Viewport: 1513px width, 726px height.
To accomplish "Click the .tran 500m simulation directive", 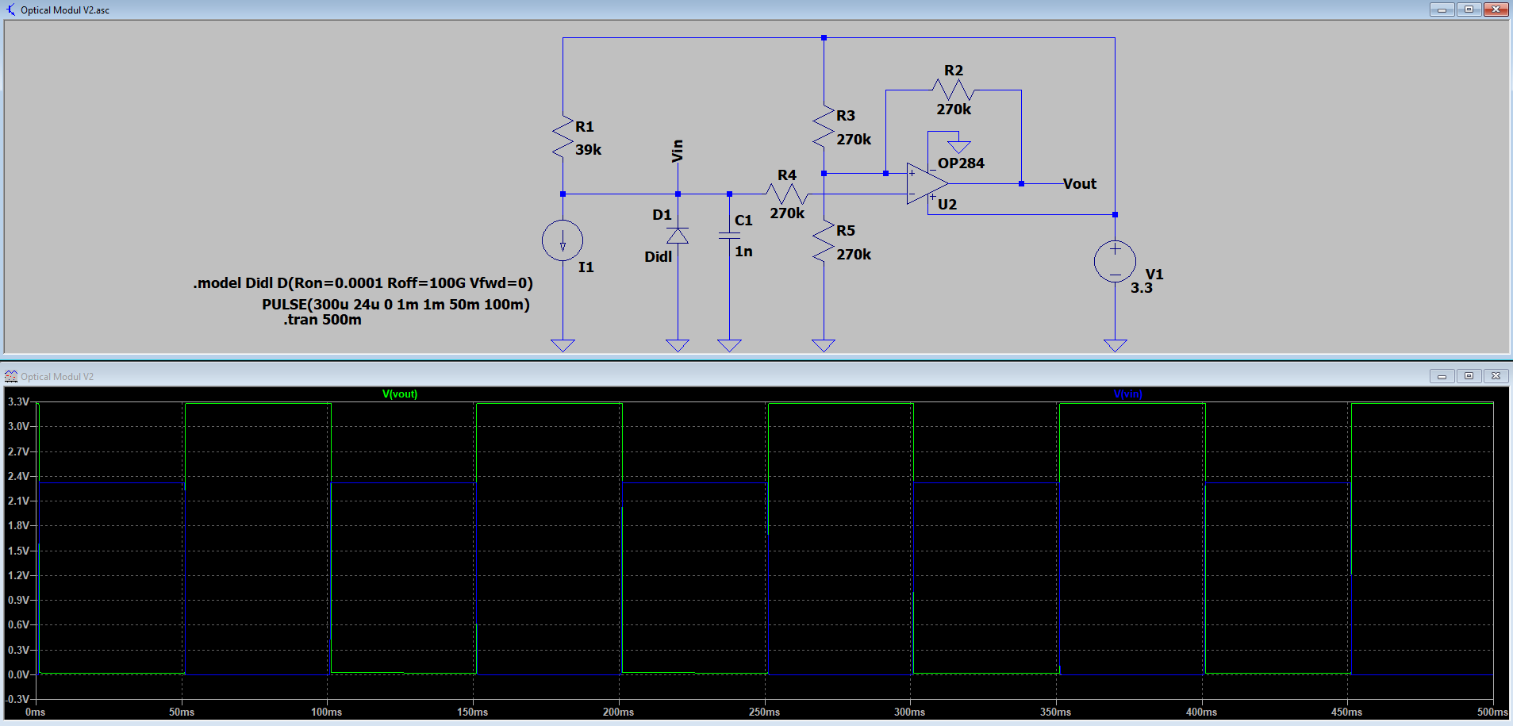I will coord(323,320).
